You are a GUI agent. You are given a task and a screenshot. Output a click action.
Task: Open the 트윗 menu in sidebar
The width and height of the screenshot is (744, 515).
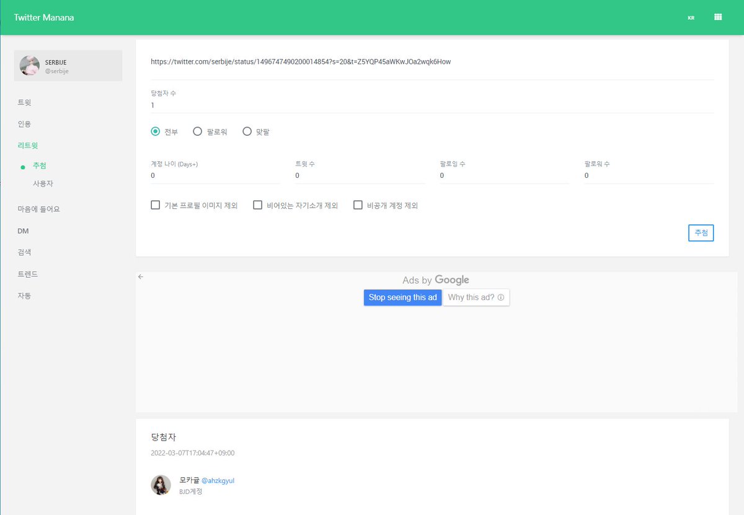coord(24,102)
